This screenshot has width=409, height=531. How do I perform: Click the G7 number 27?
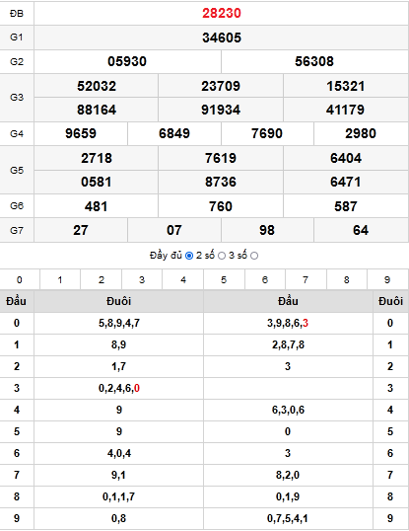pyautogui.click(x=81, y=230)
